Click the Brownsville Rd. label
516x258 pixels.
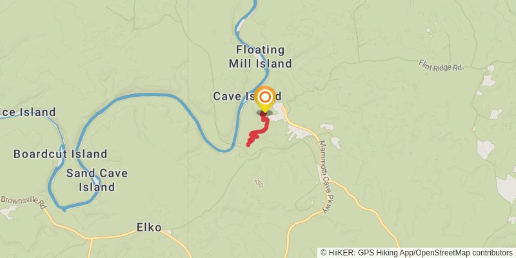point(23,202)
